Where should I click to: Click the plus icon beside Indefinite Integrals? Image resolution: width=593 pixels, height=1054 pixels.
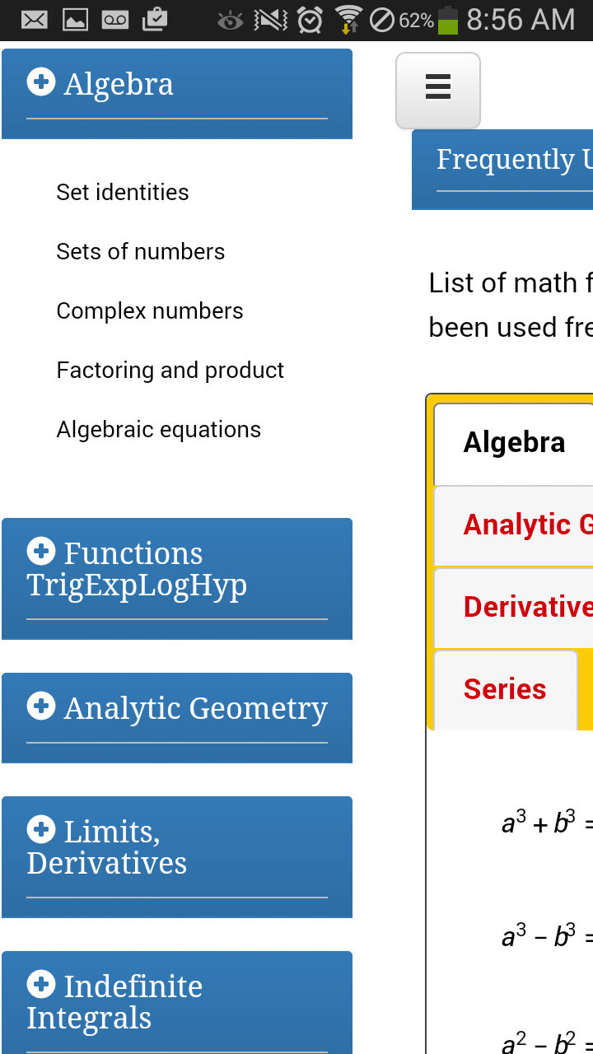41,984
